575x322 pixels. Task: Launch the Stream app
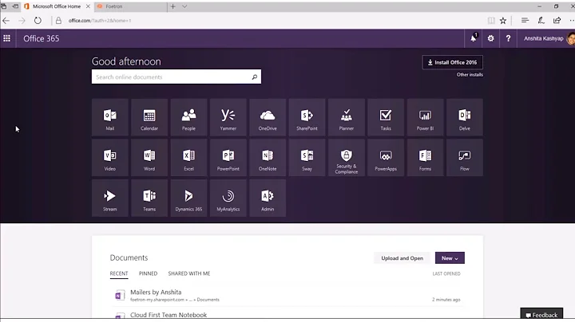pyautogui.click(x=110, y=198)
